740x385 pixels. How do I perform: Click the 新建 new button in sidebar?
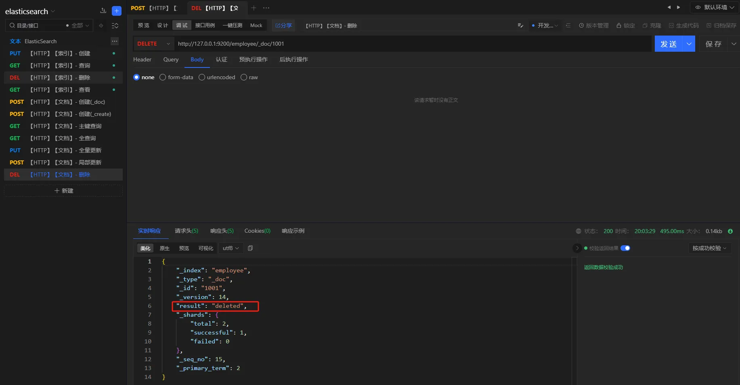(63, 191)
